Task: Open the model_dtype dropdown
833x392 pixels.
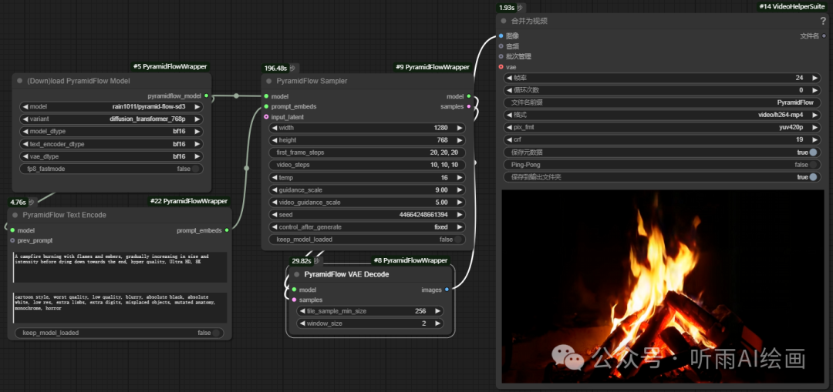Action: [111, 132]
